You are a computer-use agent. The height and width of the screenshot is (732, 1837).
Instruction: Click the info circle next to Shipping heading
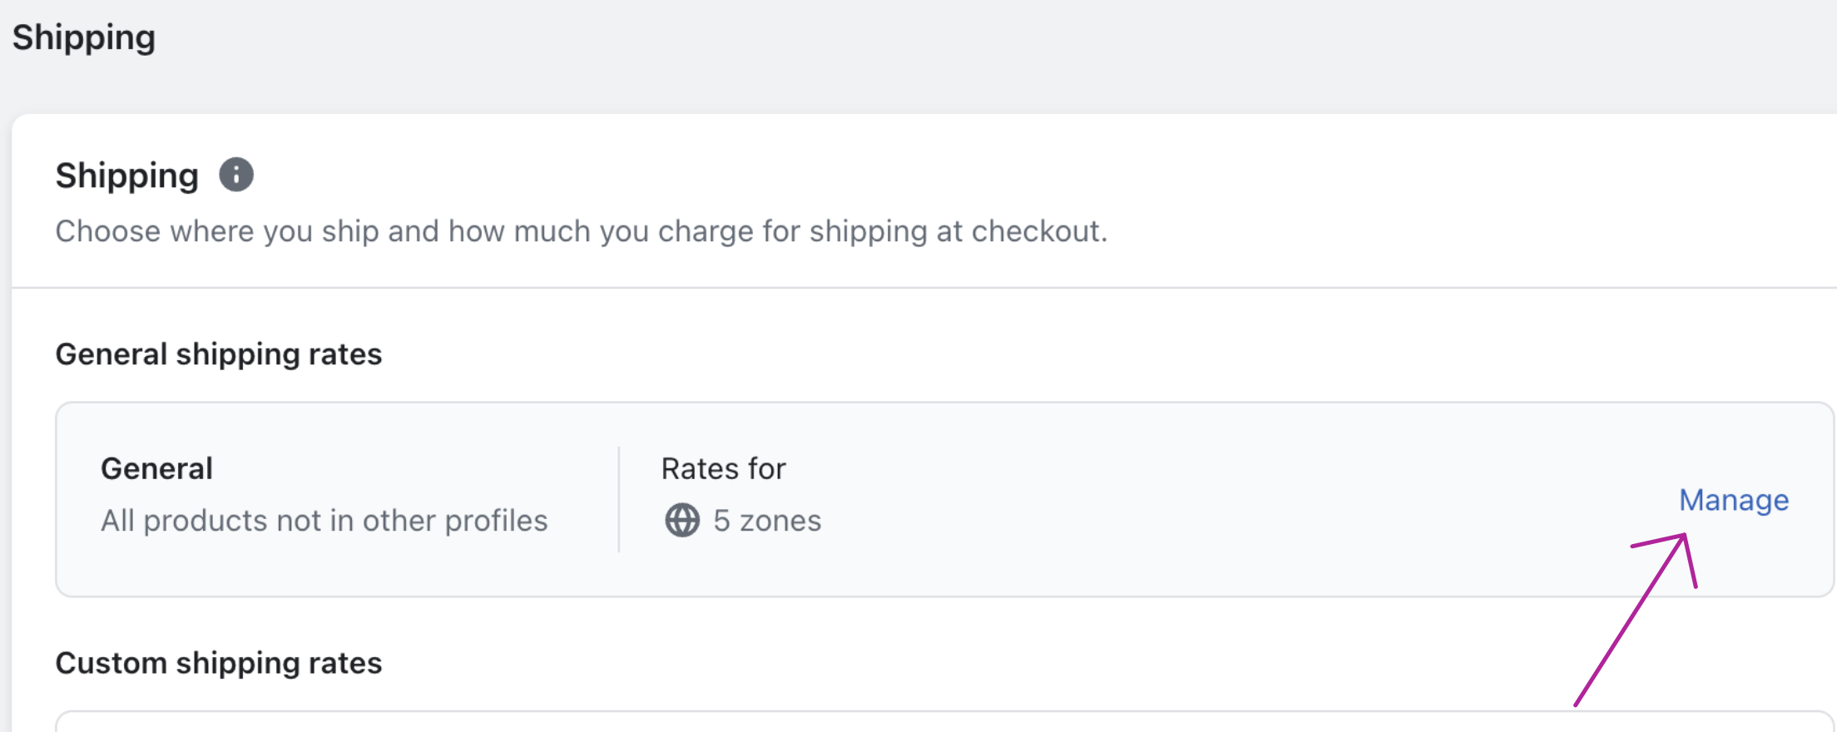click(235, 174)
